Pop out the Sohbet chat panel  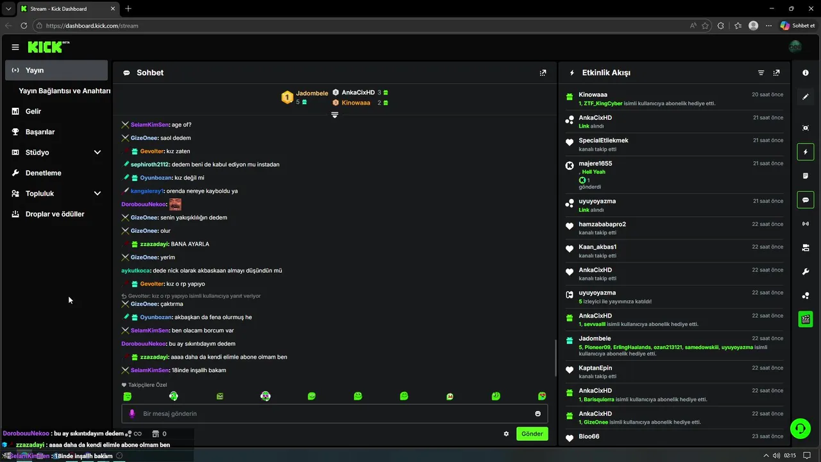[x=543, y=73]
